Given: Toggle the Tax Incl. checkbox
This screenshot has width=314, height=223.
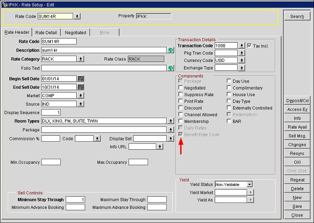Looking at the screenshot, I should 250,46.
